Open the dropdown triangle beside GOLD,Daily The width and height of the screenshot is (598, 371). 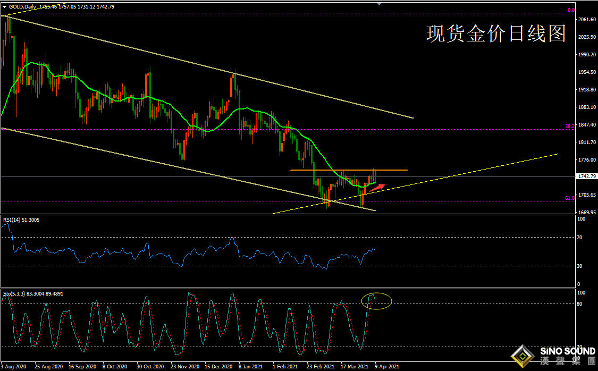tap(4, 6)
